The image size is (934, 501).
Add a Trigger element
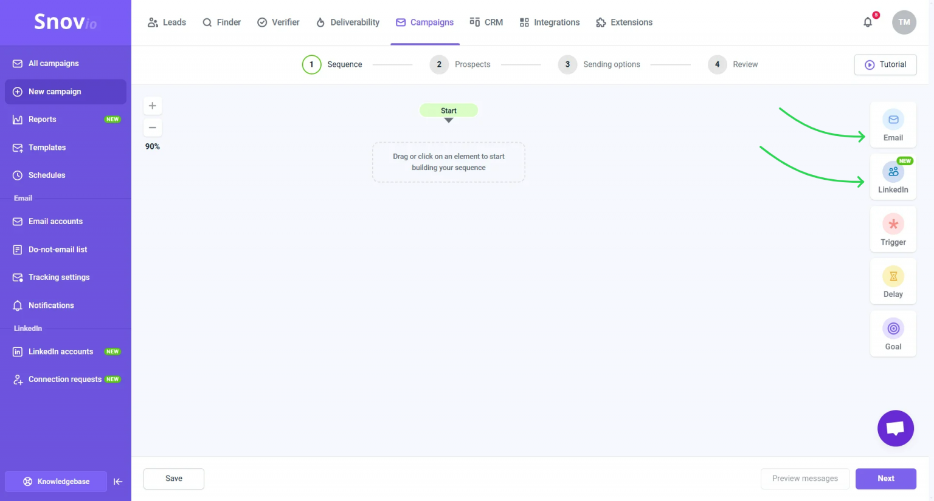pos(893,230)
